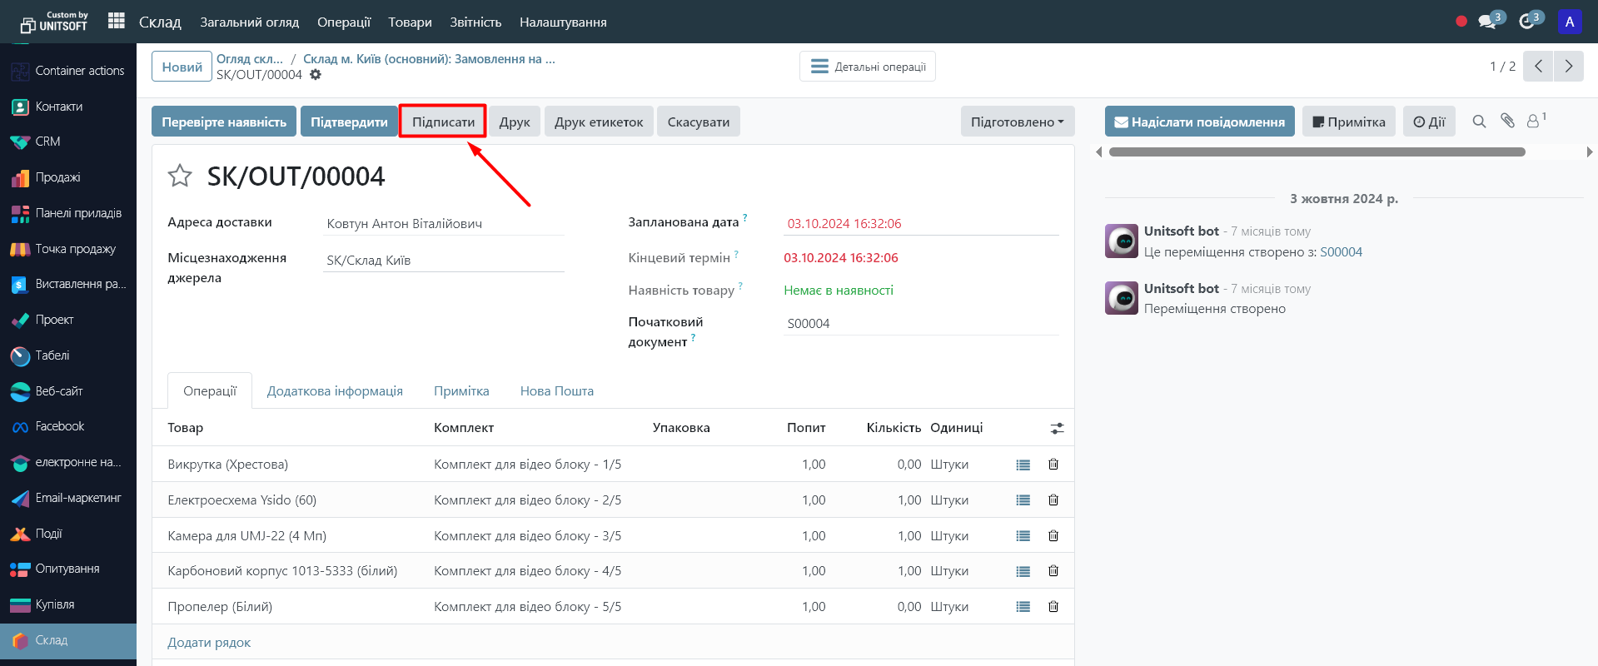Click the gear icon next to SK/OUT/00004
The height and width of the screenshot is (666, 1598).
tap(316, 75)
